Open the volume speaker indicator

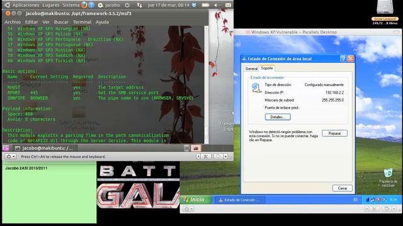click(x=217, y=5)
